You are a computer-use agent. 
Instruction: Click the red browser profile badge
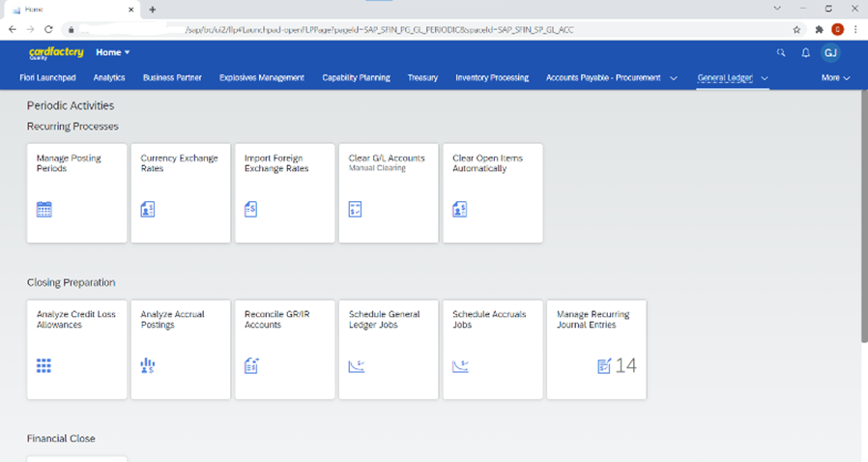click(x=838, y=29)
